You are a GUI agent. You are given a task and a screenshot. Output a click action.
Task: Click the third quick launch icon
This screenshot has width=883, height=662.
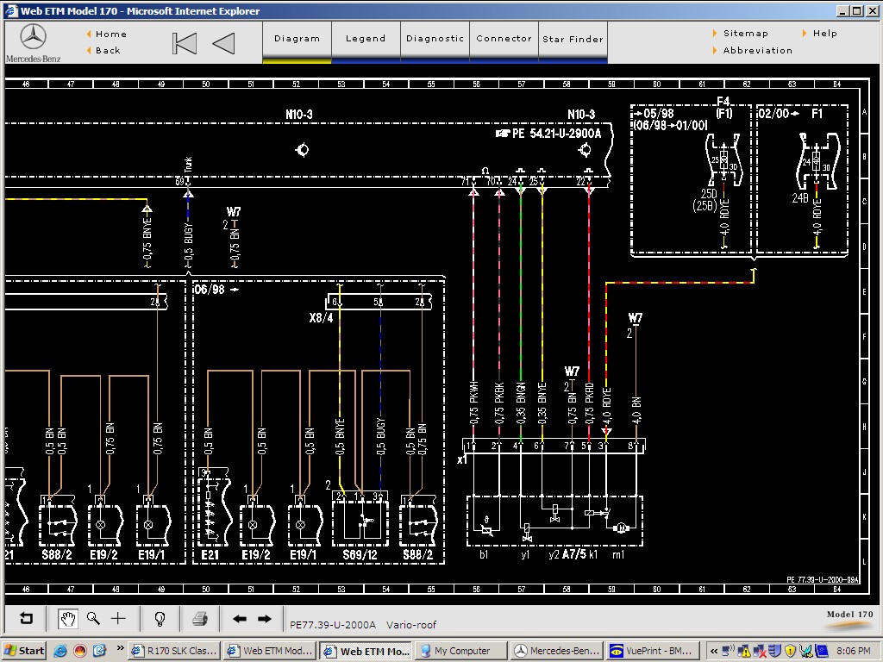tap(100, 651)
